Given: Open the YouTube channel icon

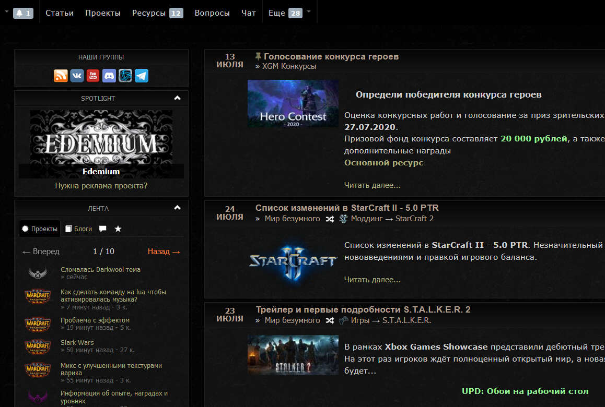Looking at the screenshot, I should (x=93, y=76).
